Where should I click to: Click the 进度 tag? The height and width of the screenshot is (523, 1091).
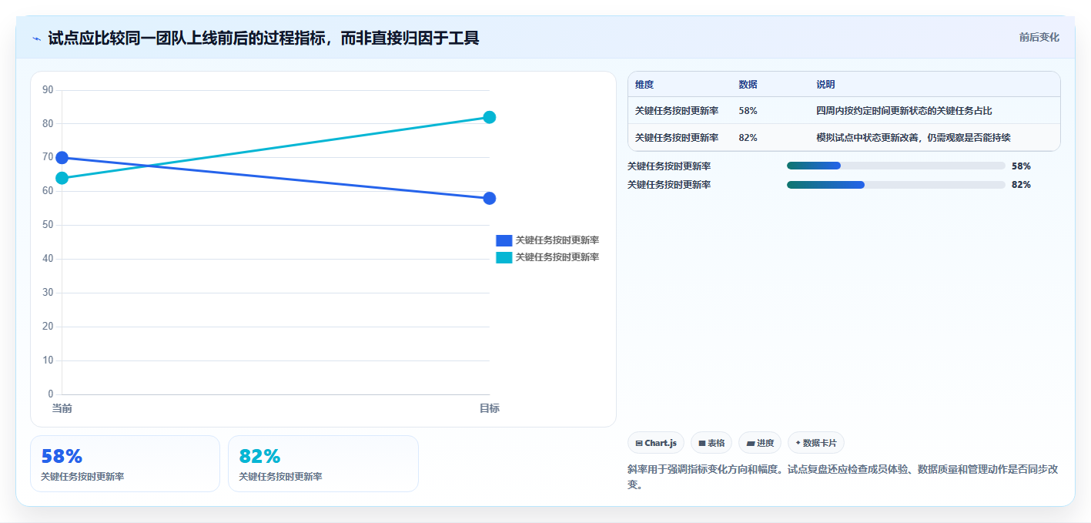pos(760,443)
